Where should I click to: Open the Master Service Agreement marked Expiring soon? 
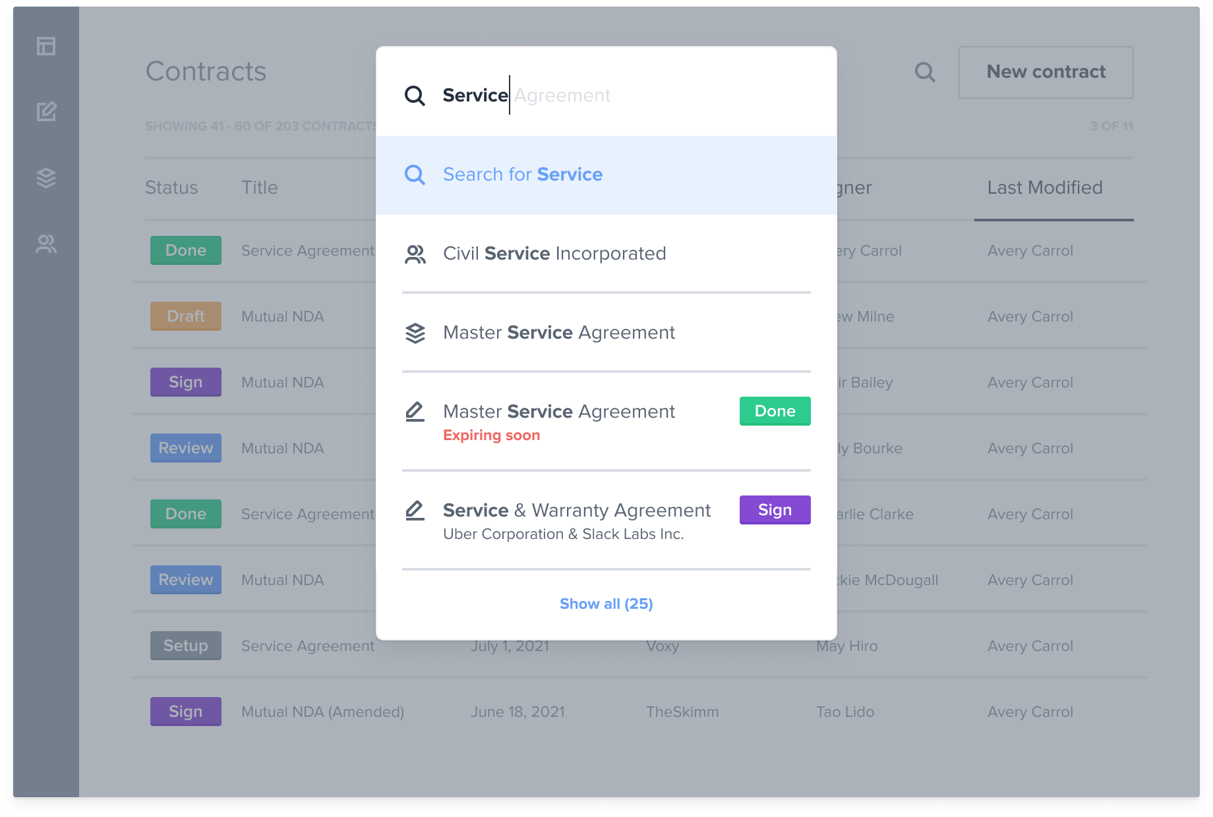point(606,422)
